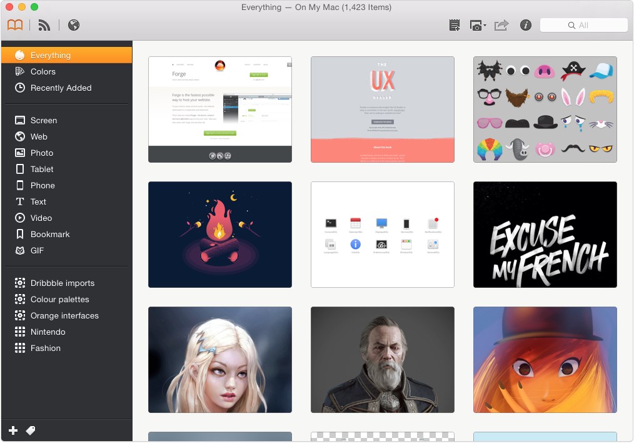The width and height of the screenshot is (634, 443).
Task: Click the Screen monitor icon
Action: [20, 120]
